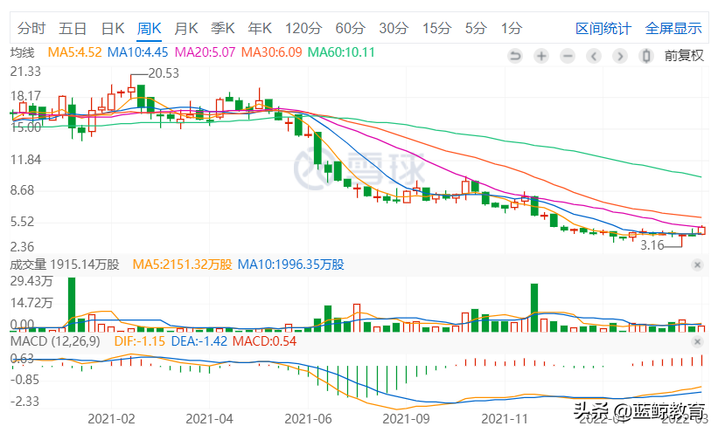Close the MACD indicator panel

697,341
